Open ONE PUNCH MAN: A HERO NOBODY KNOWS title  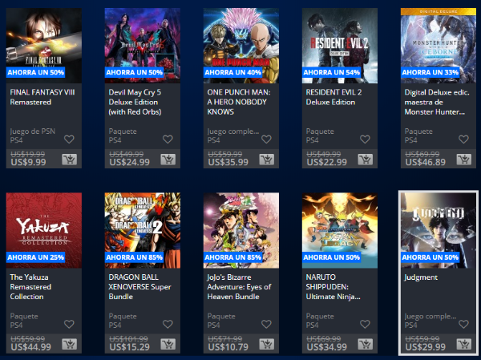coord(239,102)
